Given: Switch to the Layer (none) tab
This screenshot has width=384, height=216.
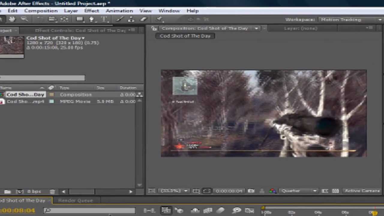Looking at the screenshot, I should click(x=301, y=28).
